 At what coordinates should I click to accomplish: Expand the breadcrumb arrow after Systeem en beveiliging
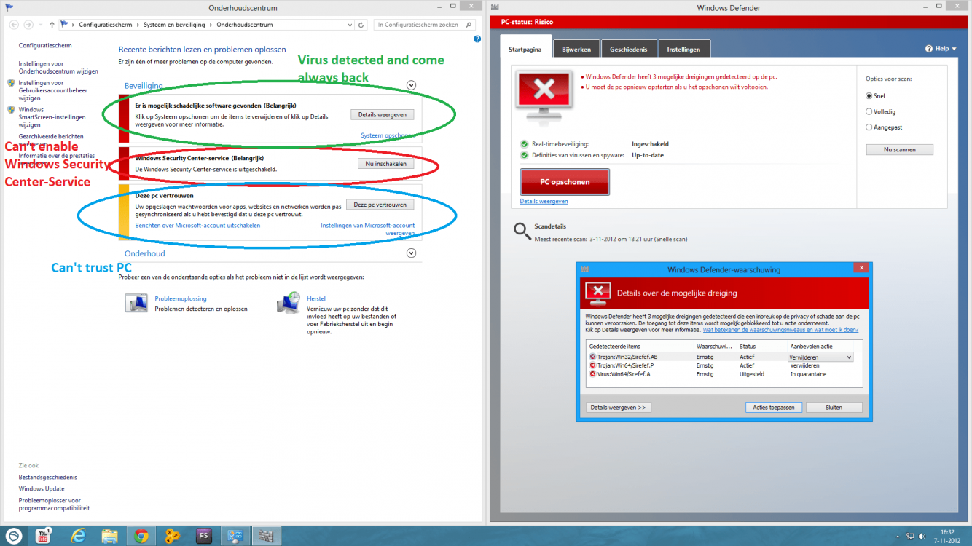click(x=211, y=25)
